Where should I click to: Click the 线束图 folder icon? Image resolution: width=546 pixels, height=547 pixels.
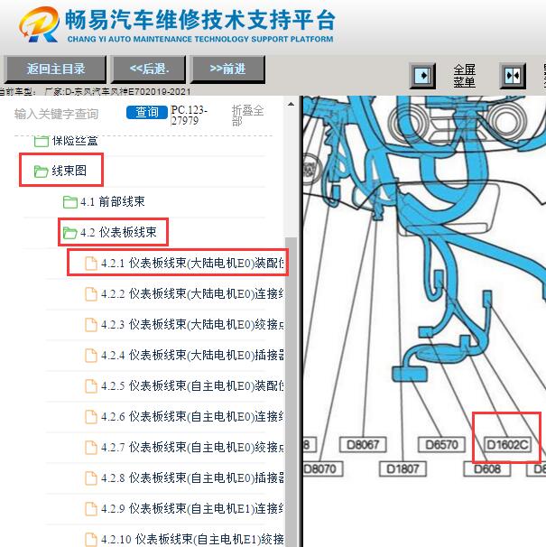[x=41, y=172]
